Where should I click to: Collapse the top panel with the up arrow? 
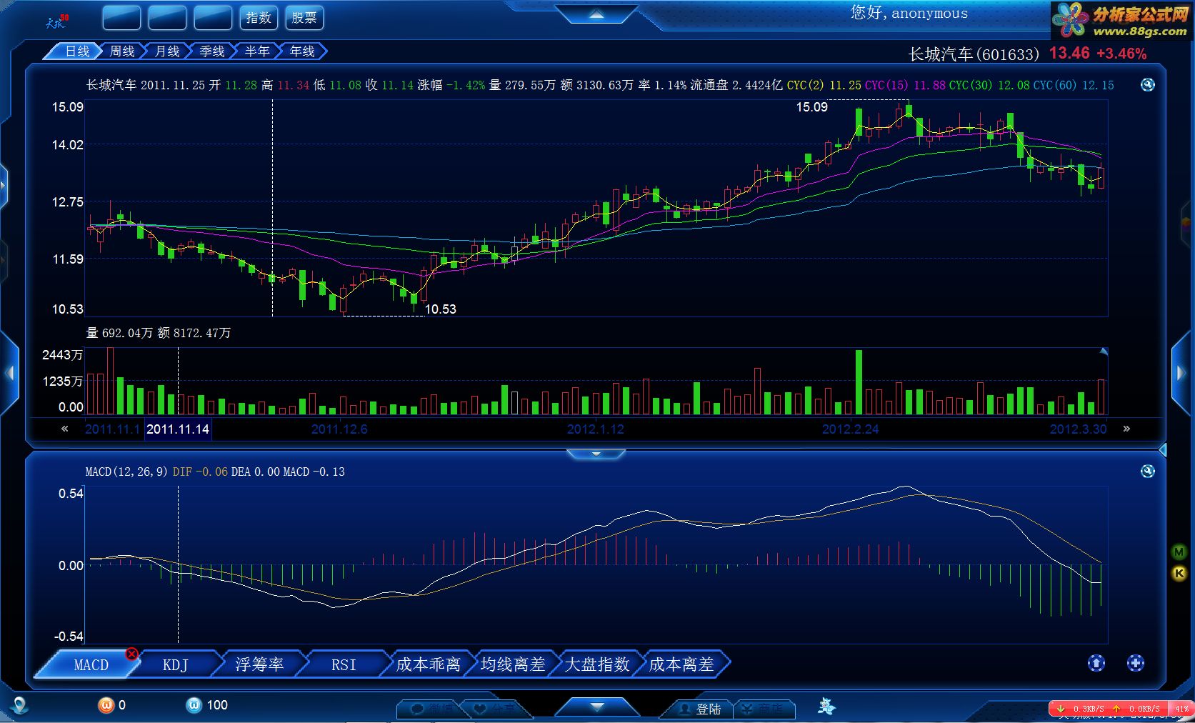(x=597, y=14)
